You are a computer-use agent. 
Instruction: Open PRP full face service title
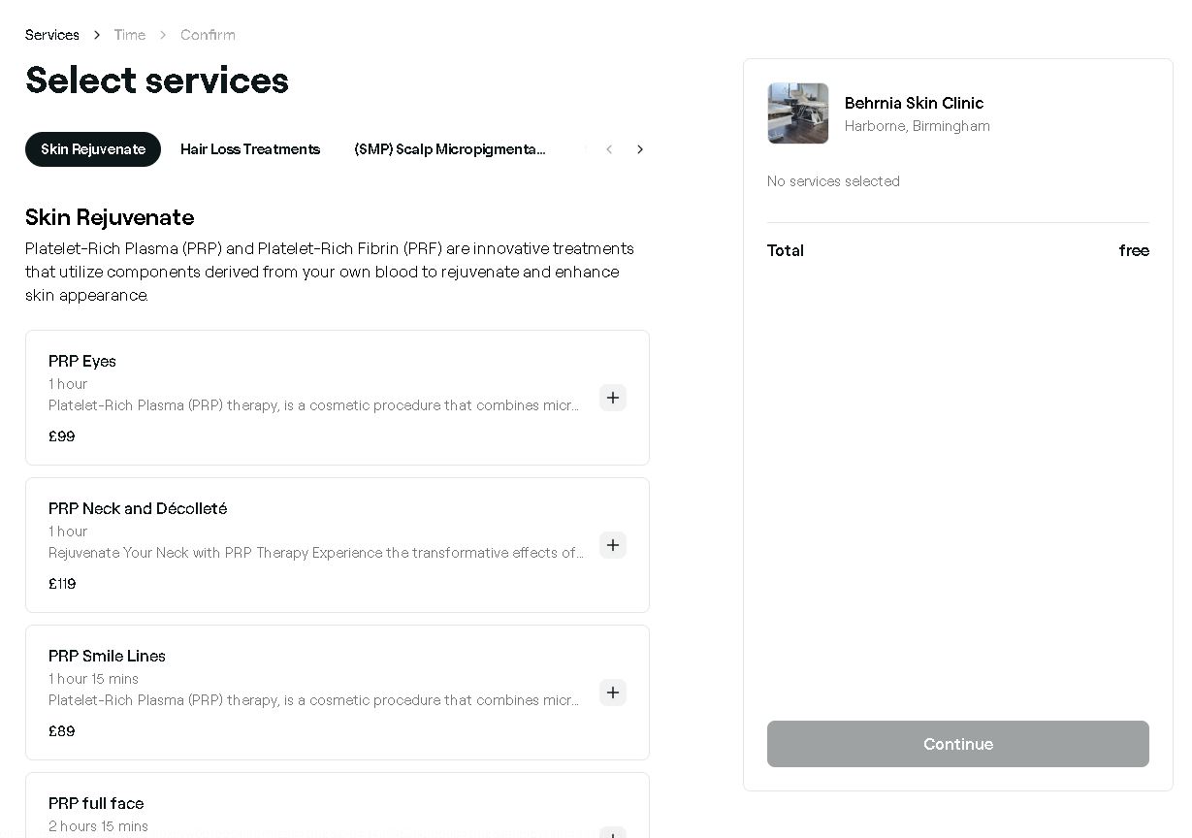pyautogui.click(x=96, y=803)
